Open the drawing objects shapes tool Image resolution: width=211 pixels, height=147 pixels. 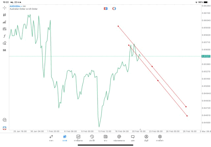tap(5, 43)
